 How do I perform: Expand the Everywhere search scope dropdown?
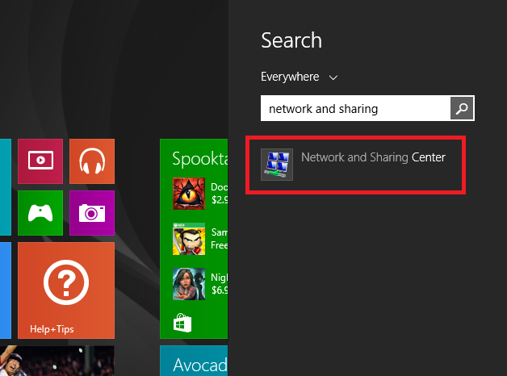[x=298, y=77]
